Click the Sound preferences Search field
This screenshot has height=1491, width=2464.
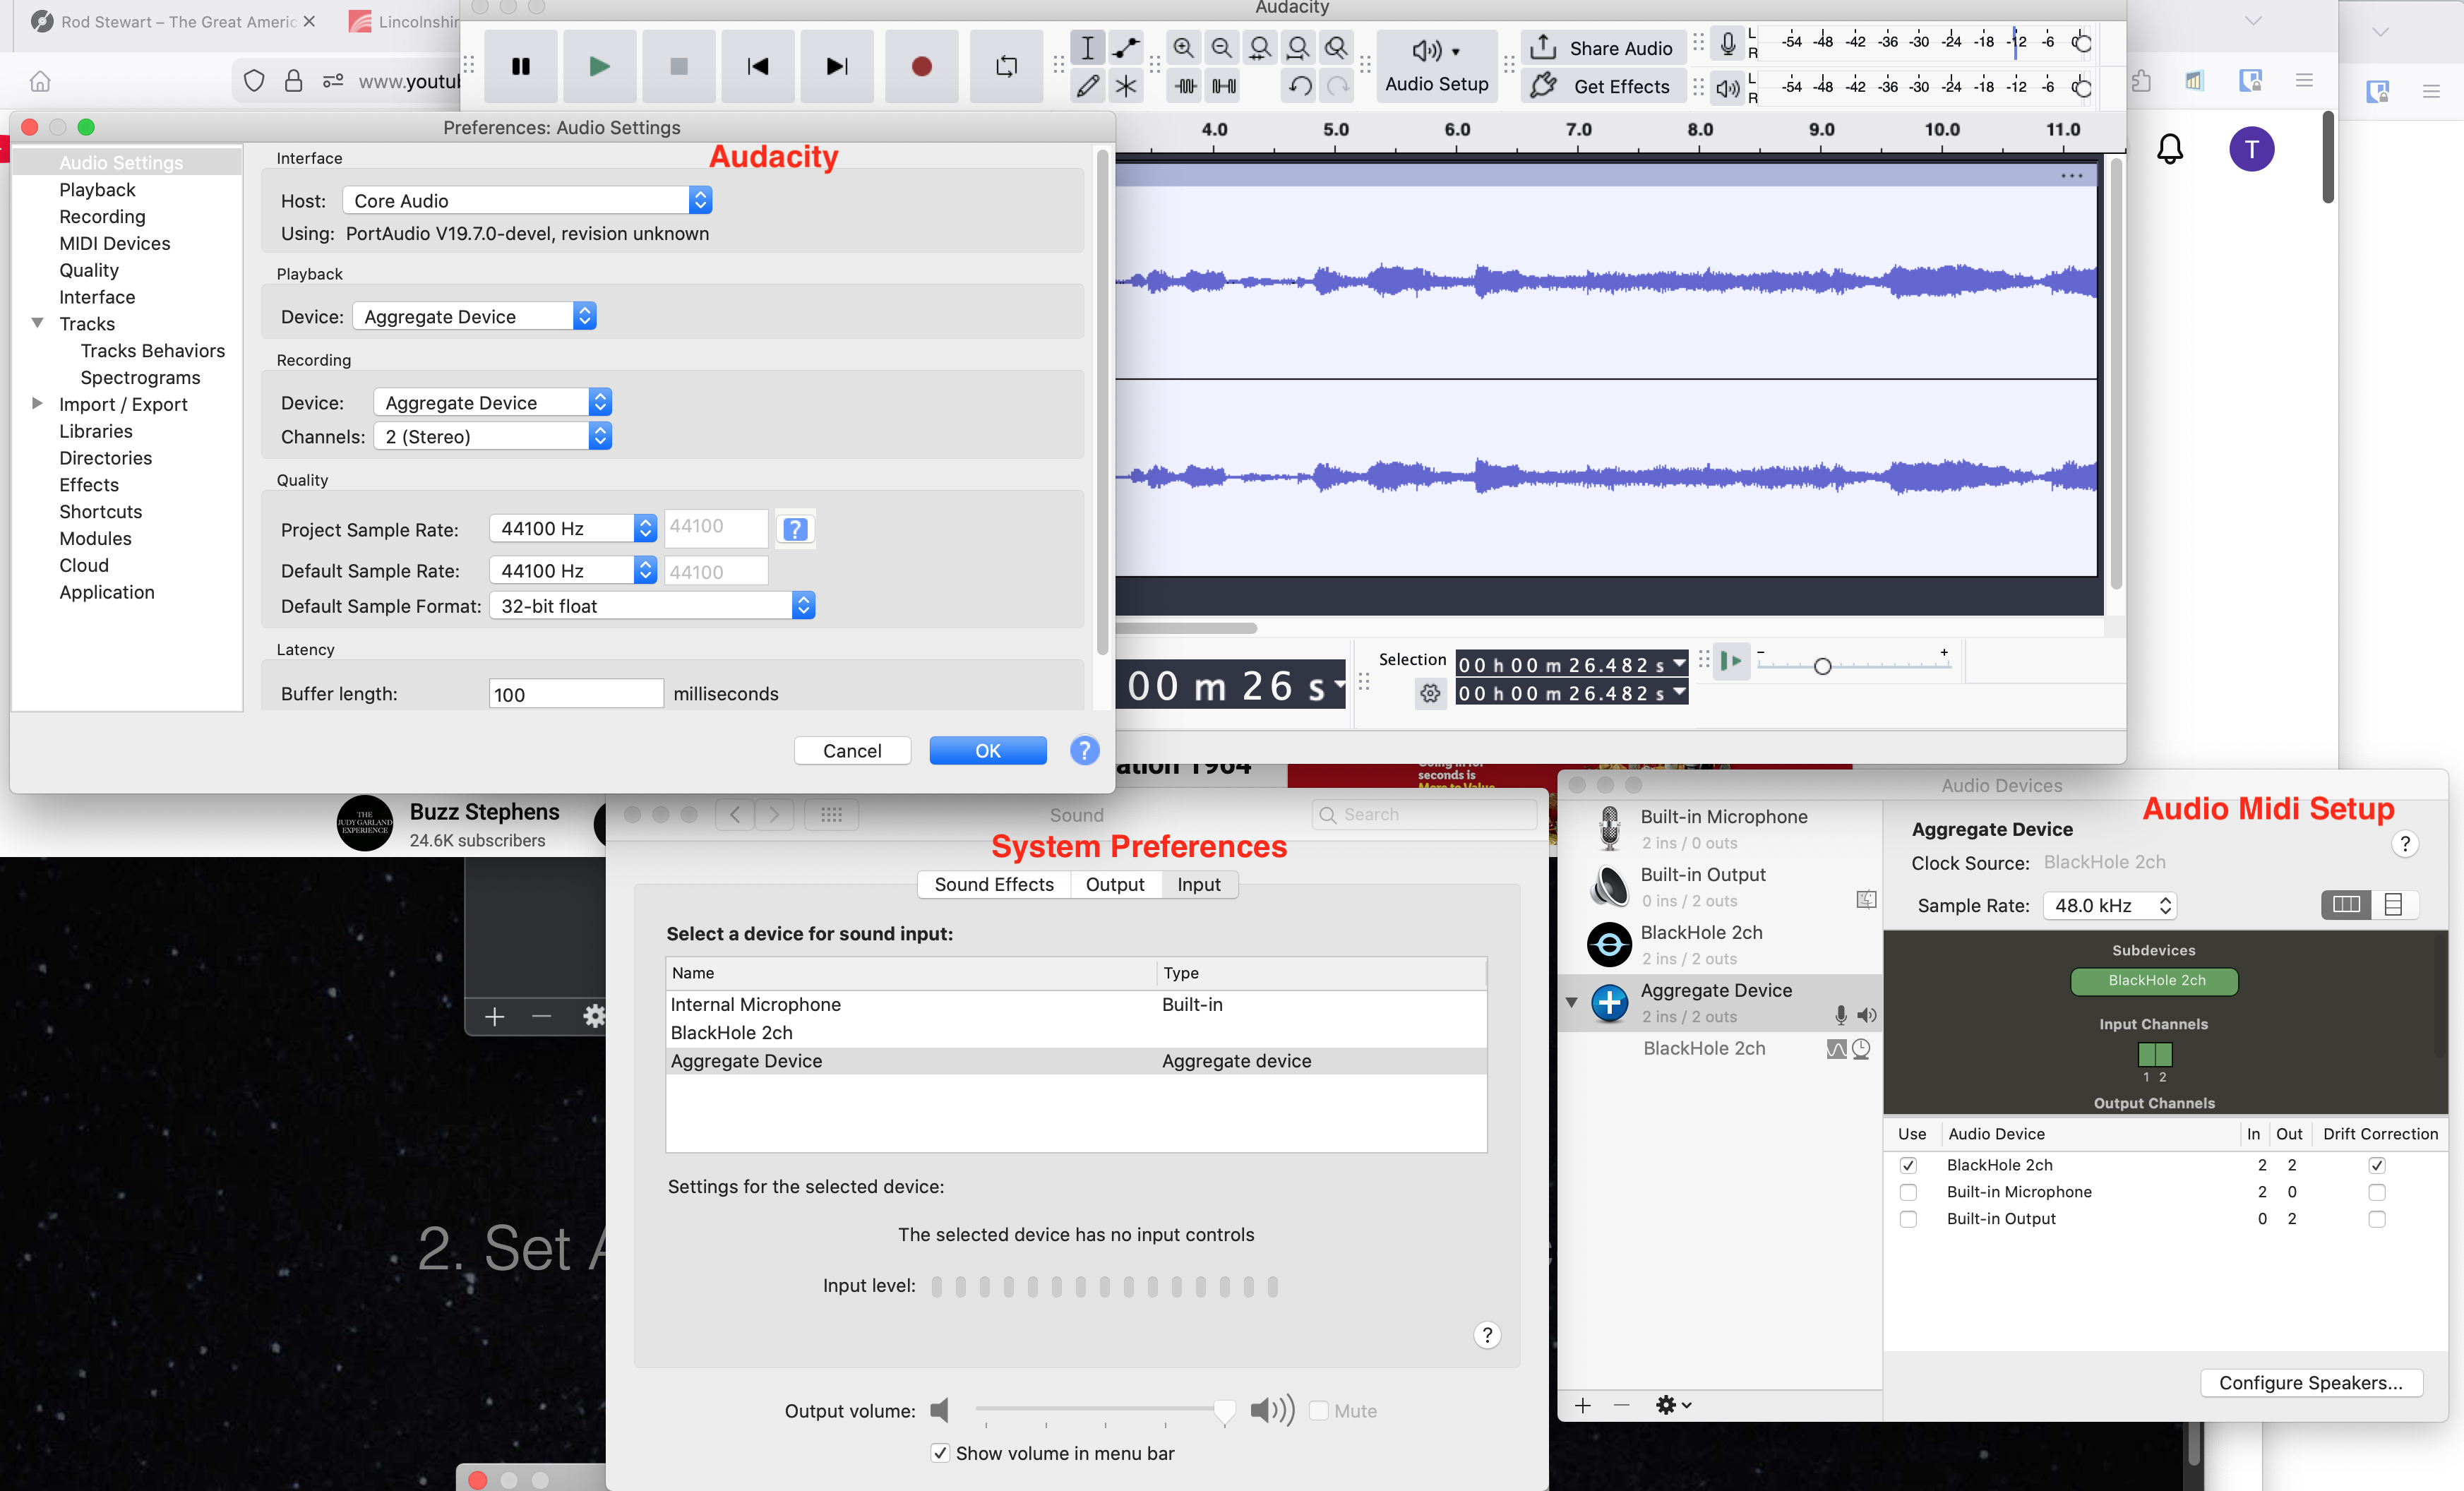pyautogui.click(x=1424, y=814)
